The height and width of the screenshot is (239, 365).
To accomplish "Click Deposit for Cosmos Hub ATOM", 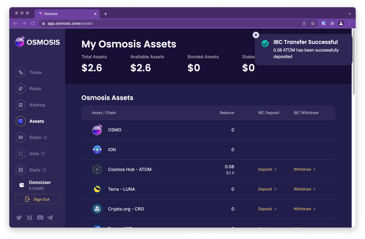I will point(267,169).
